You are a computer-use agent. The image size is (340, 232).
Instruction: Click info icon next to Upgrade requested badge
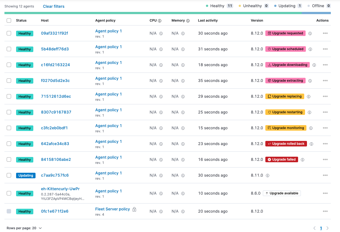point(310,33)
